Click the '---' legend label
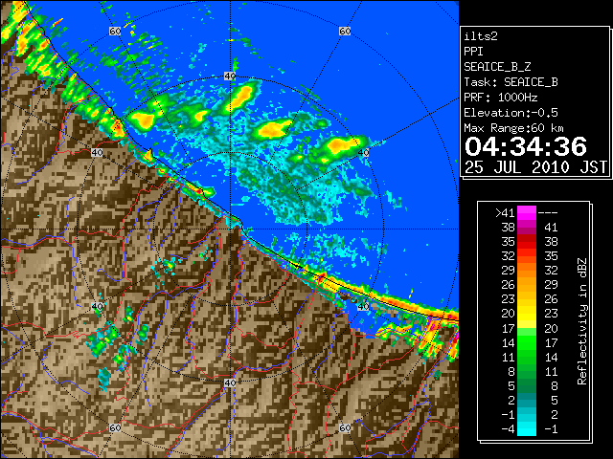Image resolution: width=613 pixels, height=459 pixels. [x=548, y=213]
